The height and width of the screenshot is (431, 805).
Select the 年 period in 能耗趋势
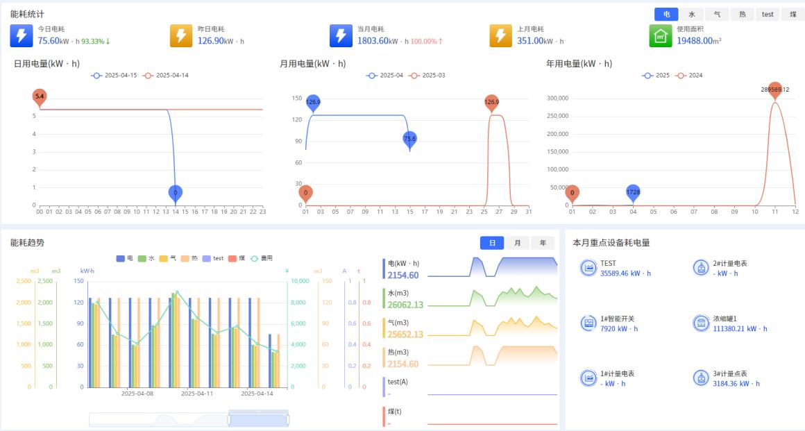(542, 243)
